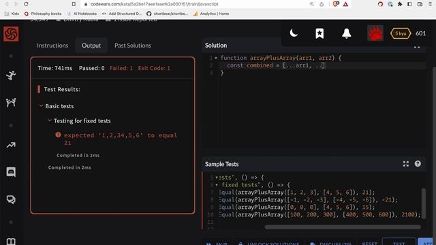Toggle the browser sidebar panel icon
The image size is (436, 245).
(x=409, y=4)
